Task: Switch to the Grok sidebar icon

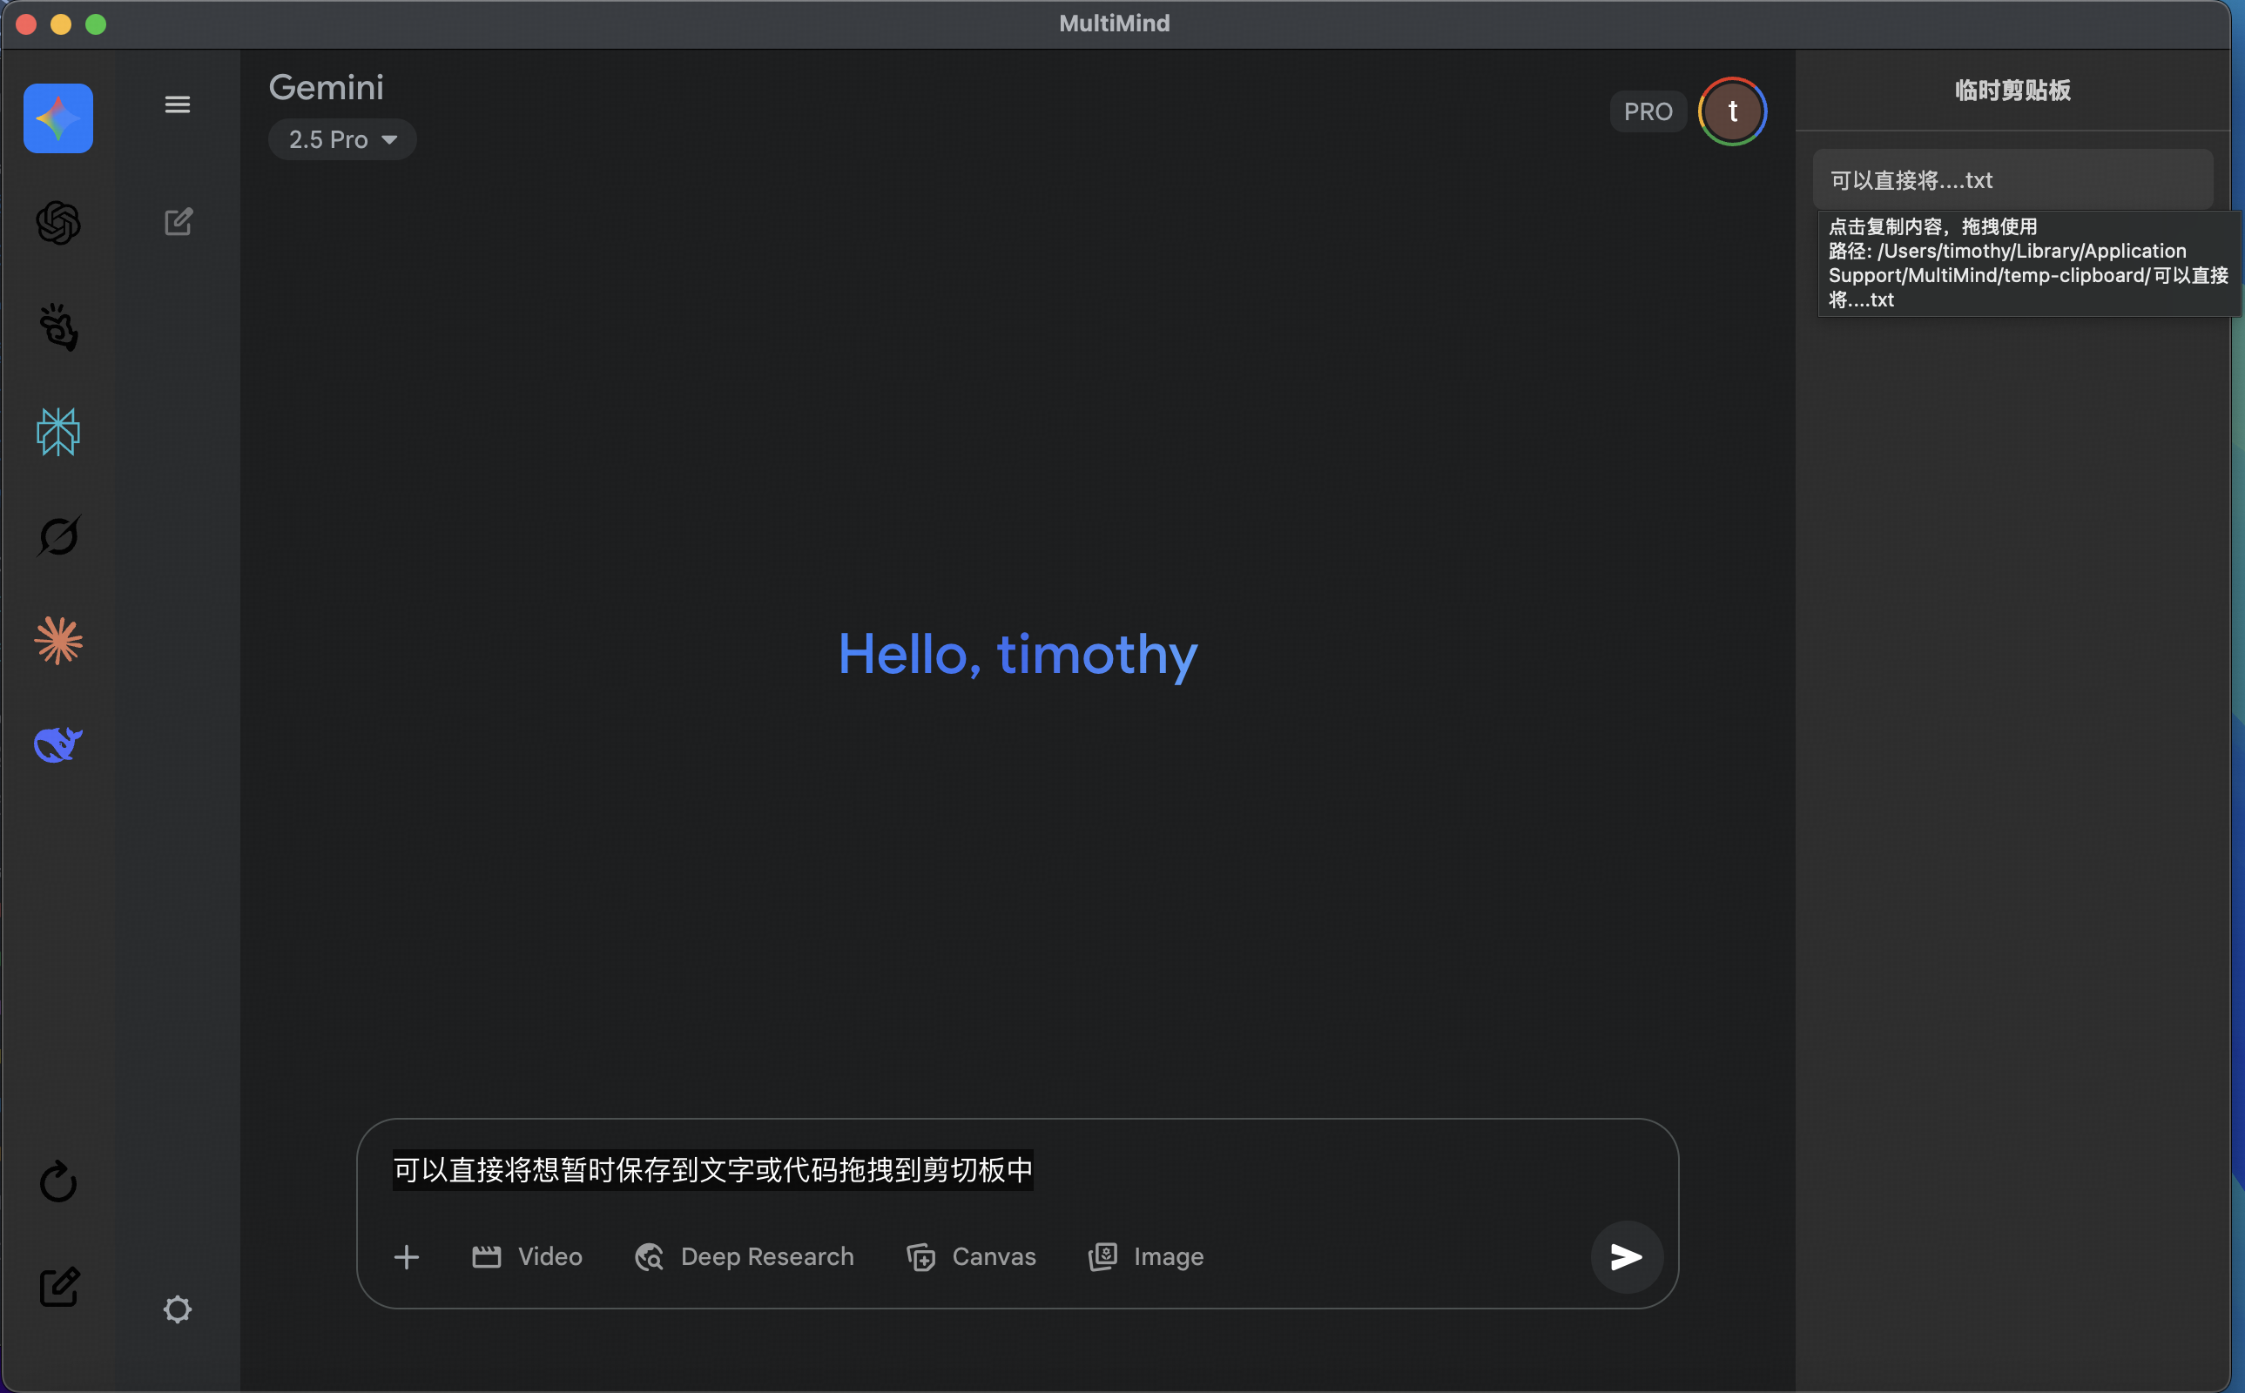Action: [58, 536]
